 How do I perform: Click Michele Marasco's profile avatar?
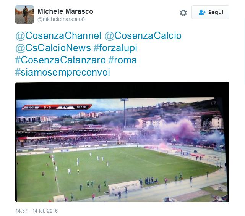click(24, 15)
